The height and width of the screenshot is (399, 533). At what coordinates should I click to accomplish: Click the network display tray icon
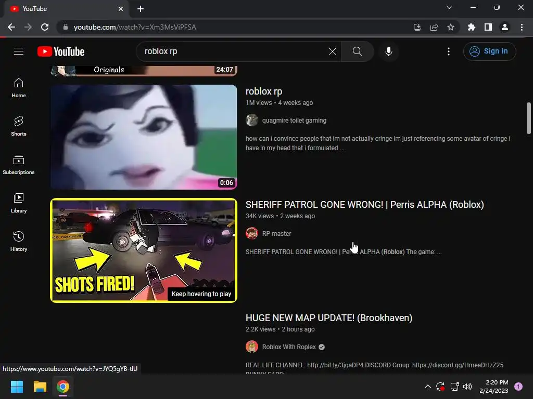tap(454, 387)
